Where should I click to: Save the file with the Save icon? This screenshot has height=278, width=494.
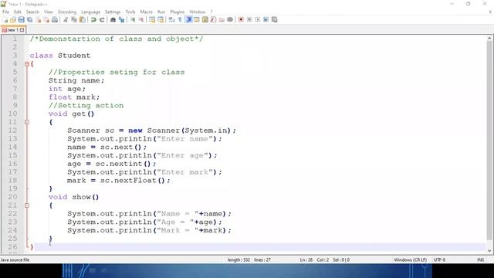pos(21,19)
